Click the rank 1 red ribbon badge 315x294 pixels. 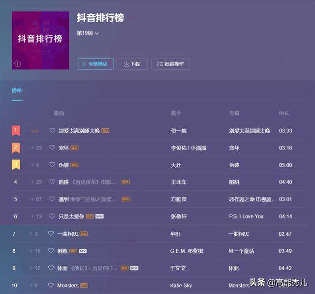(x=16, y=131)
